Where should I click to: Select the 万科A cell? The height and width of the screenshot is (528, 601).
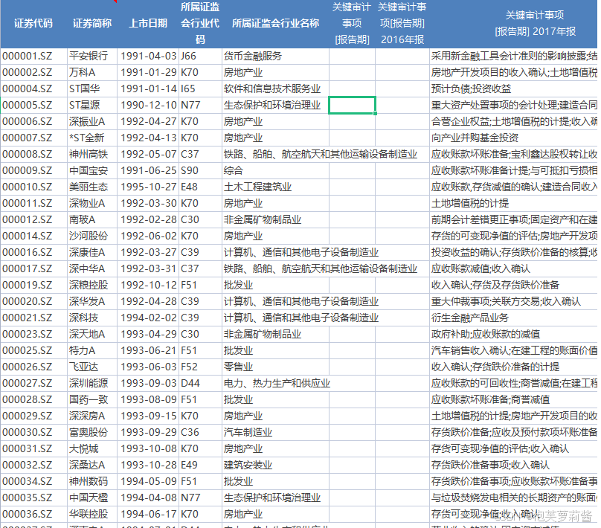(92, 72)
